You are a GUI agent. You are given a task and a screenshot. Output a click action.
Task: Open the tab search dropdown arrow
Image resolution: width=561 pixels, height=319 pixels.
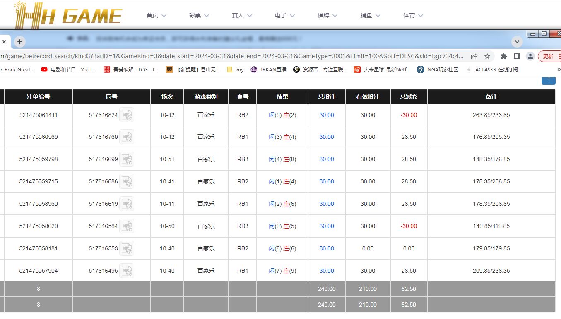coord(517,42)
